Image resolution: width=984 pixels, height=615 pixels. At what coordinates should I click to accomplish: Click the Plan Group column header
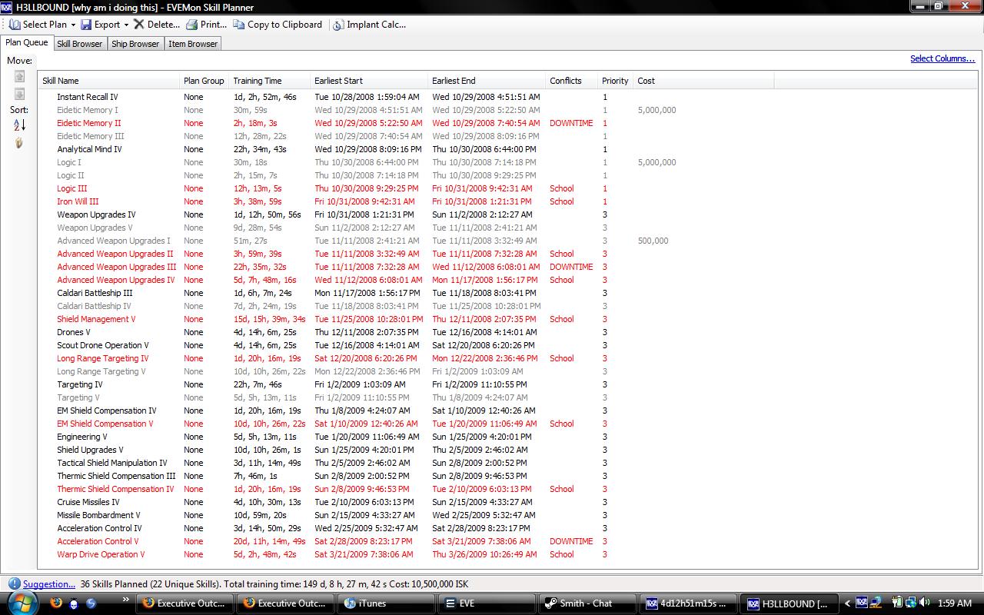[x=205, y=81]
